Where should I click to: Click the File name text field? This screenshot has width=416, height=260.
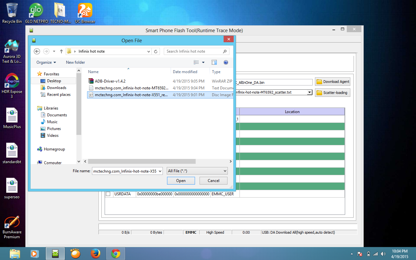tap(124, 171)
